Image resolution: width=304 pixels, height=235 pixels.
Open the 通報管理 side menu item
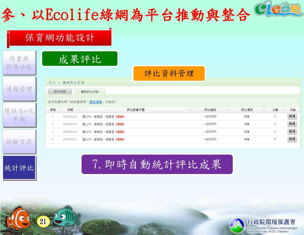point(19,89)
